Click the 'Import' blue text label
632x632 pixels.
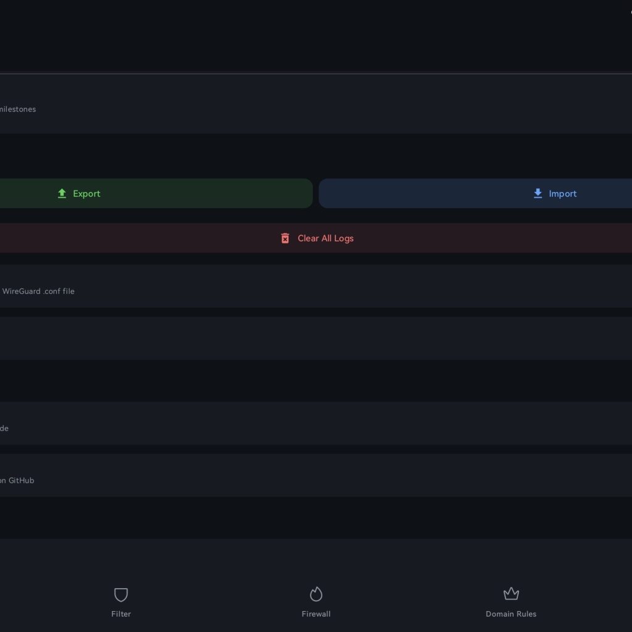(x=562, y=194)
